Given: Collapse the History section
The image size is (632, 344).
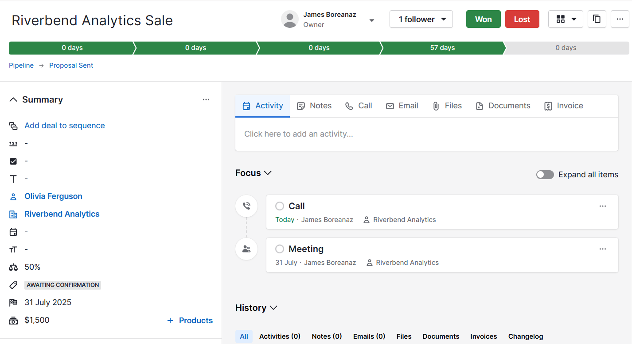Looking at the screenshot, I should pos(273,308).
